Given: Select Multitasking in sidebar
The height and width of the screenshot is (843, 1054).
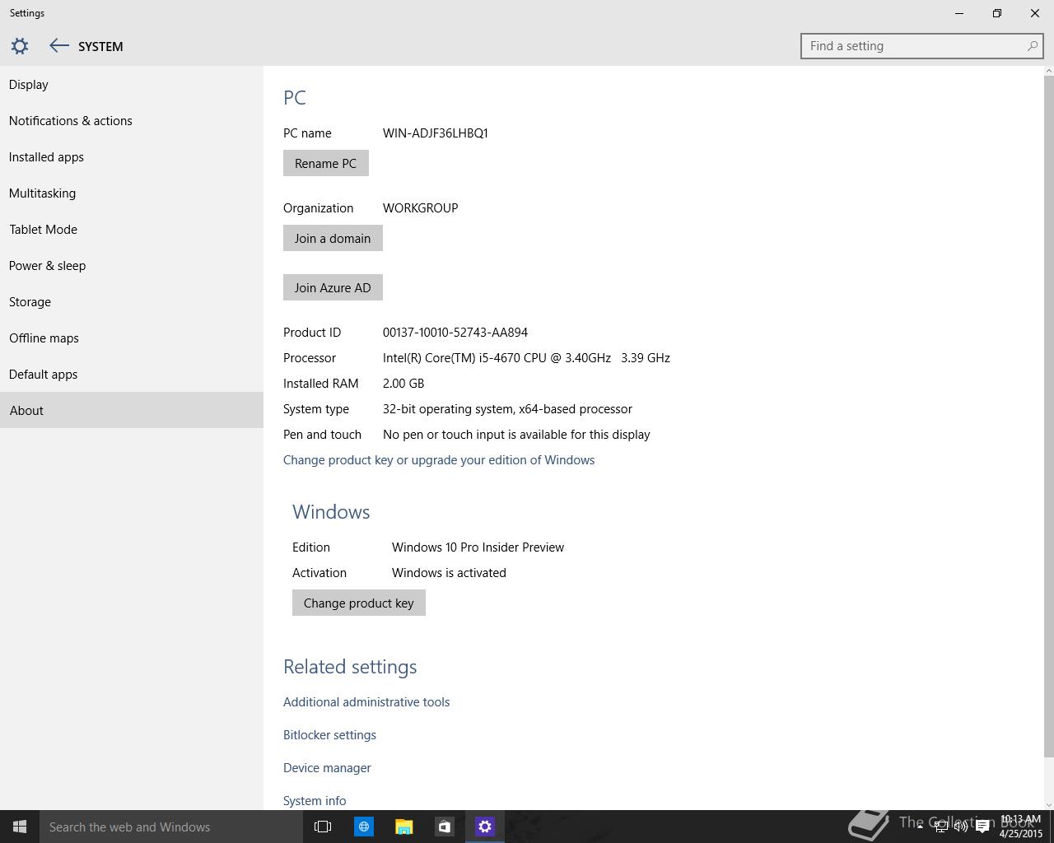Looking at the screenshot, I should pyautogui.click(x=132, y=193).
